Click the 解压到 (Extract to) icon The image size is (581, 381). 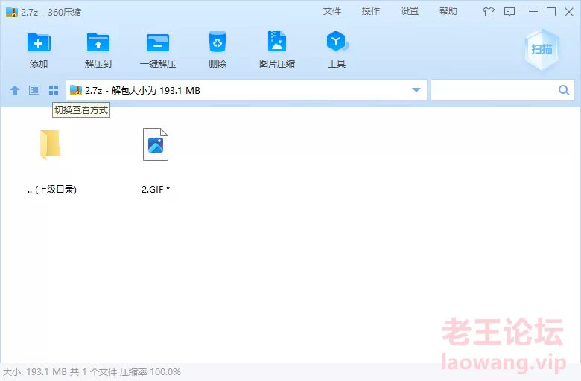(x=98, y=42)
